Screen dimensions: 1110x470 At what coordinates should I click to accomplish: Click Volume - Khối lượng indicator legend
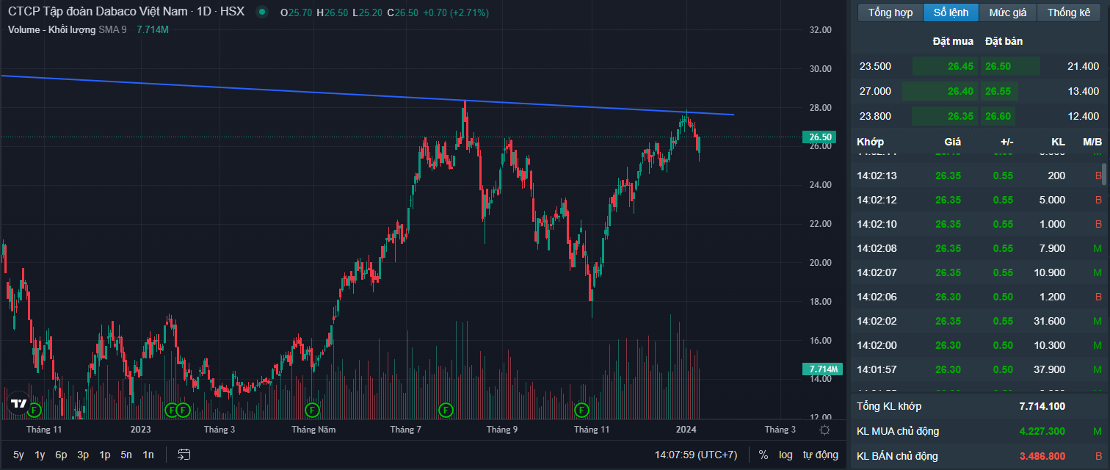[x=53, y=29]
